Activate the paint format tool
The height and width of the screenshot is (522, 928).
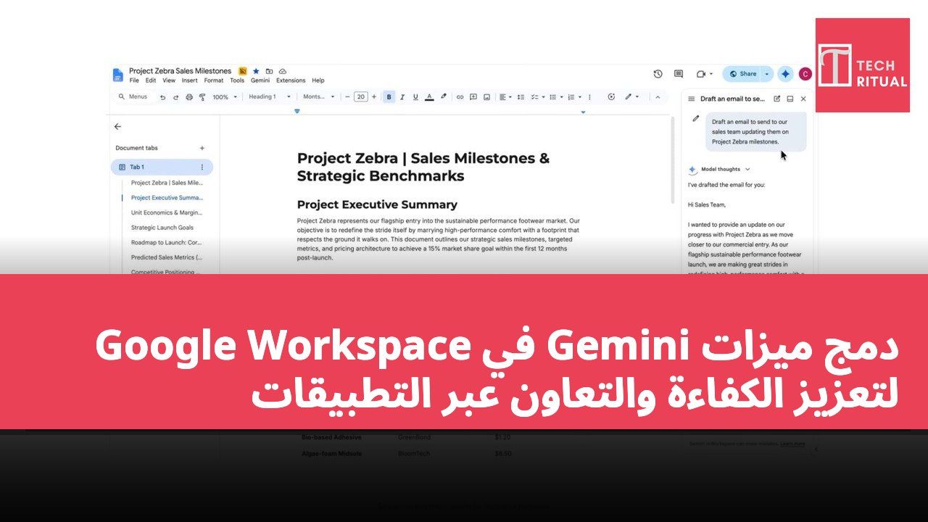click(202, 97)
